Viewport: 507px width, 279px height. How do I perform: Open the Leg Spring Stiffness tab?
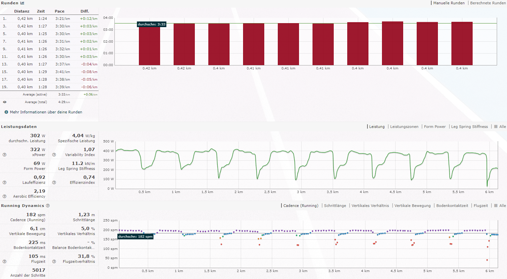click(469, 127)
